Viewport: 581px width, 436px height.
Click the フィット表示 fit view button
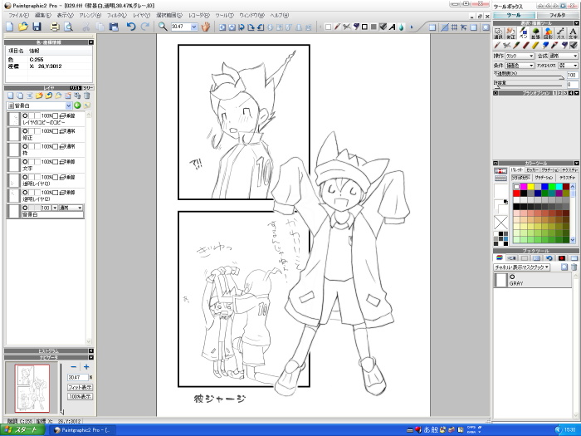(80, 387)
